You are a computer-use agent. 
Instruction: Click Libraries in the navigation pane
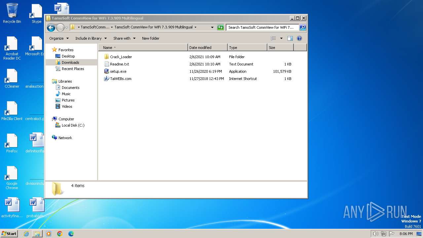point(65,81)
